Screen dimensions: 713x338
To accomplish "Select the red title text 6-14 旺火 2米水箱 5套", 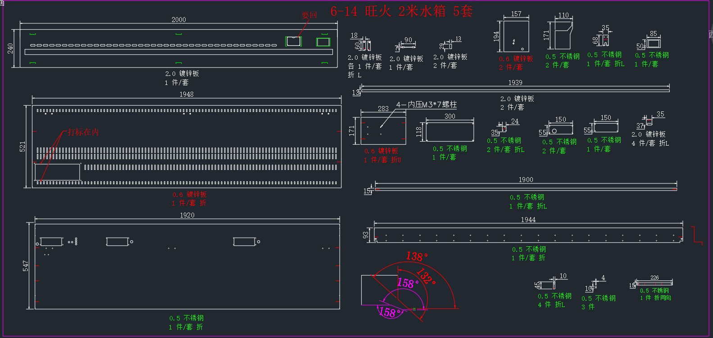I will (x=401, y=11).
